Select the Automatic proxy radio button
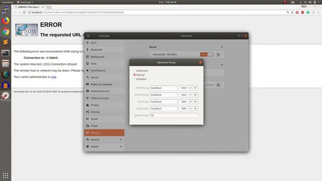322x181 pixels. coord(134,70)
